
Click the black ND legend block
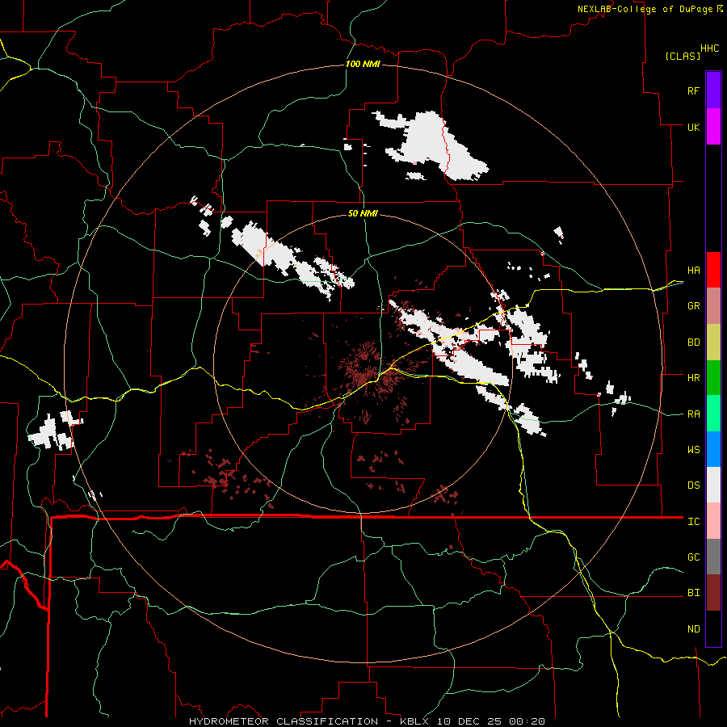(713, 628)
